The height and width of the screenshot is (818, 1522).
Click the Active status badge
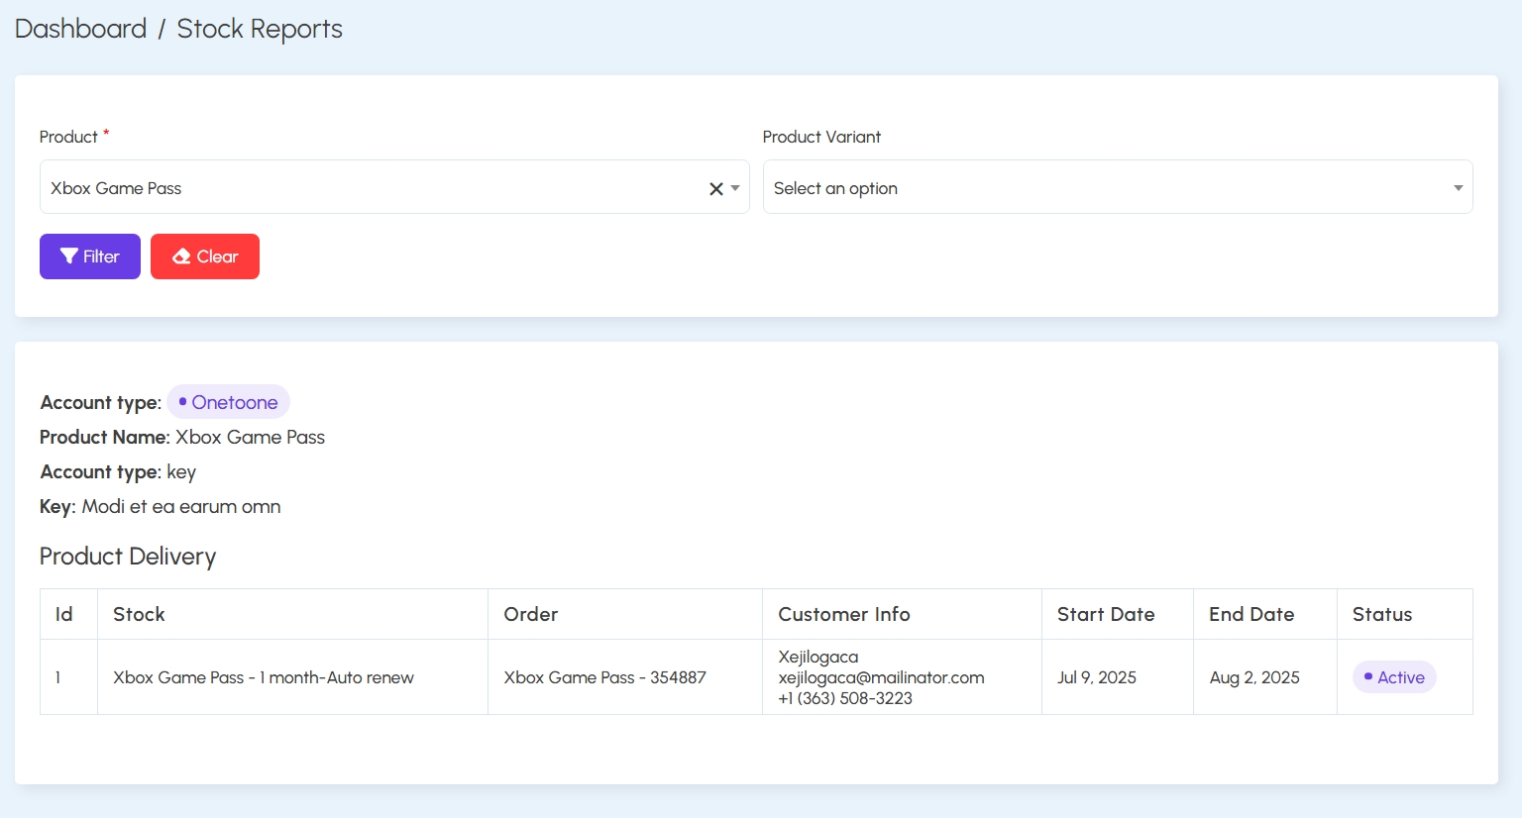click(1394, 677)
